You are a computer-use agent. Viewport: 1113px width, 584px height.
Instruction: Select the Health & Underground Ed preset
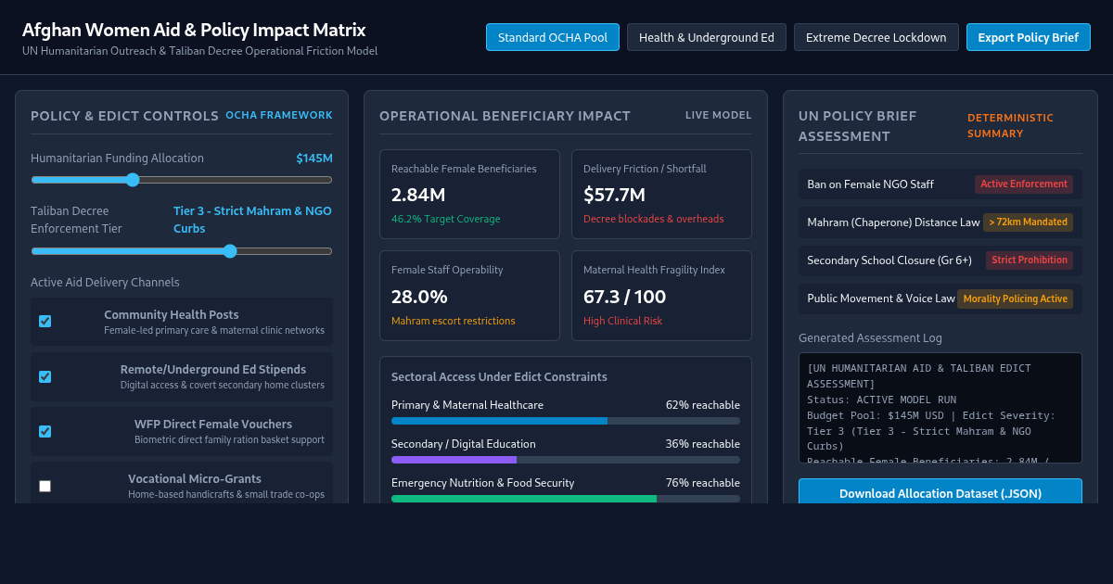[707, 37]
